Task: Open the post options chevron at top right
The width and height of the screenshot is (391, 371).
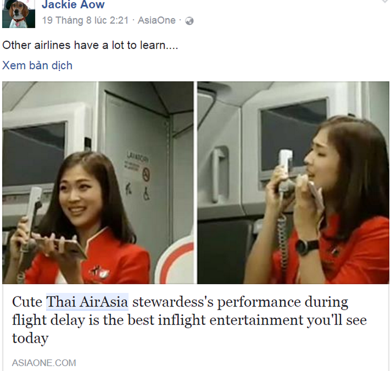Action: (x=385, y=2)
